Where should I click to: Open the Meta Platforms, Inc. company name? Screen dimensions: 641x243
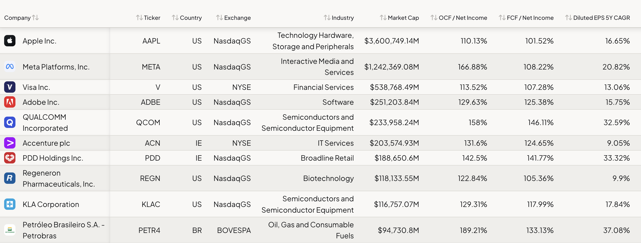56,67
